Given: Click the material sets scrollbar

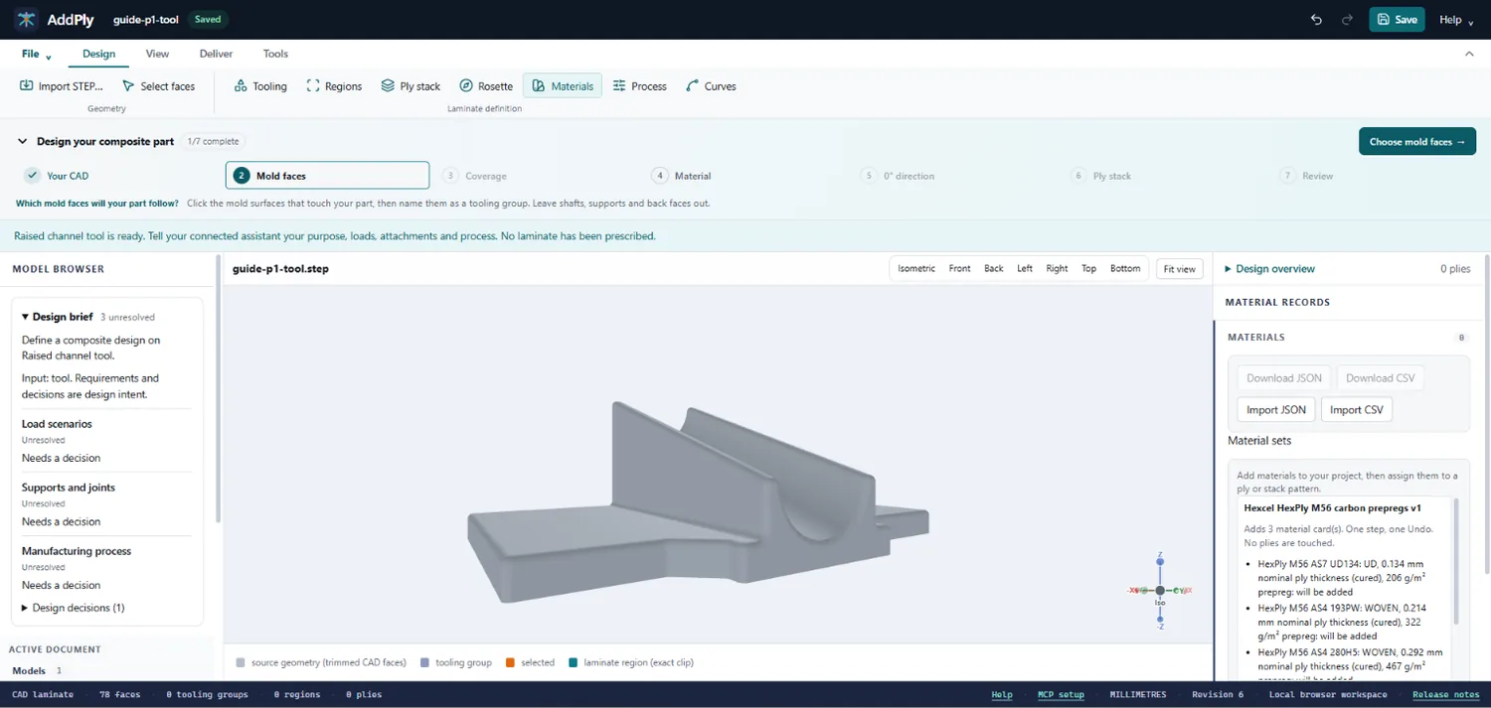Looking at the screenshot, I should [x=1456, y=561].
